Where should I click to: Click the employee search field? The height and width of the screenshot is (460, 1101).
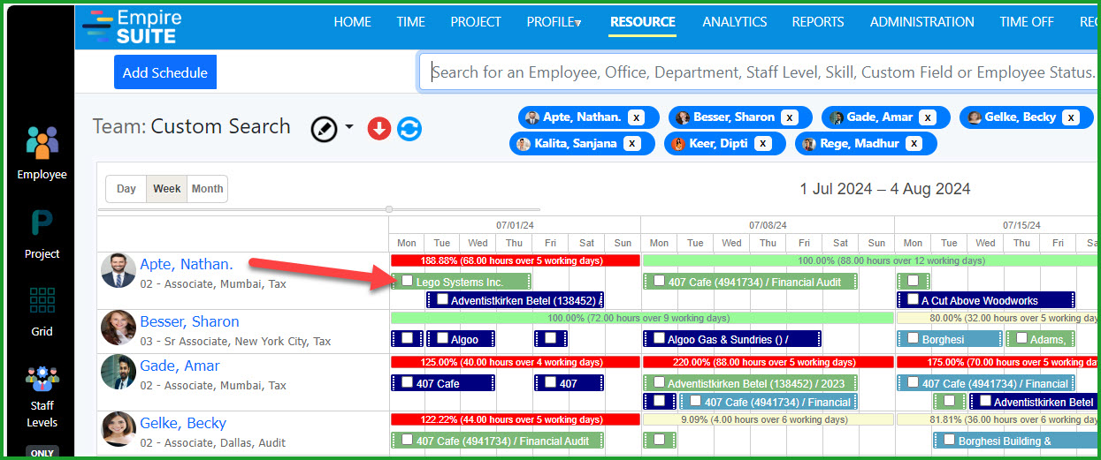761,72
